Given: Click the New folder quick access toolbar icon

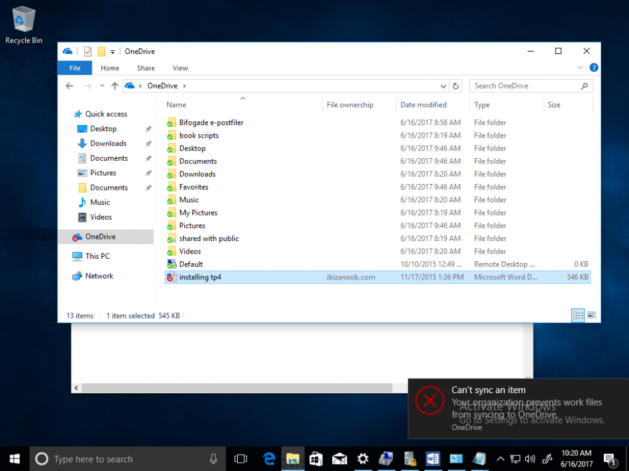Looking at the screenshot, I should (101, 51).
